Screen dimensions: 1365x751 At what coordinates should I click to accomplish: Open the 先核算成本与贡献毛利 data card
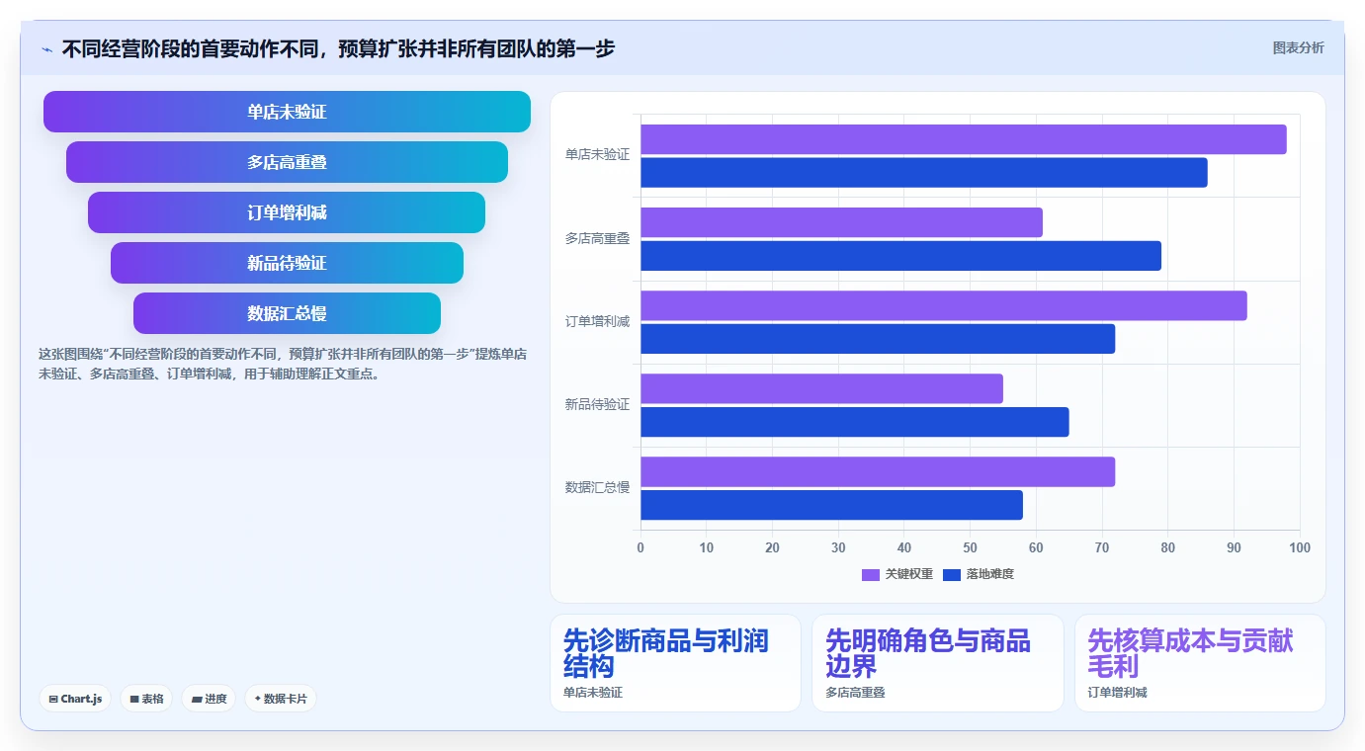(1200, 663)
